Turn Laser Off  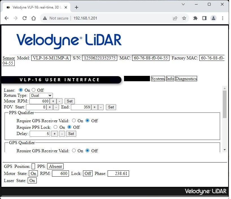tap(33, 90)
